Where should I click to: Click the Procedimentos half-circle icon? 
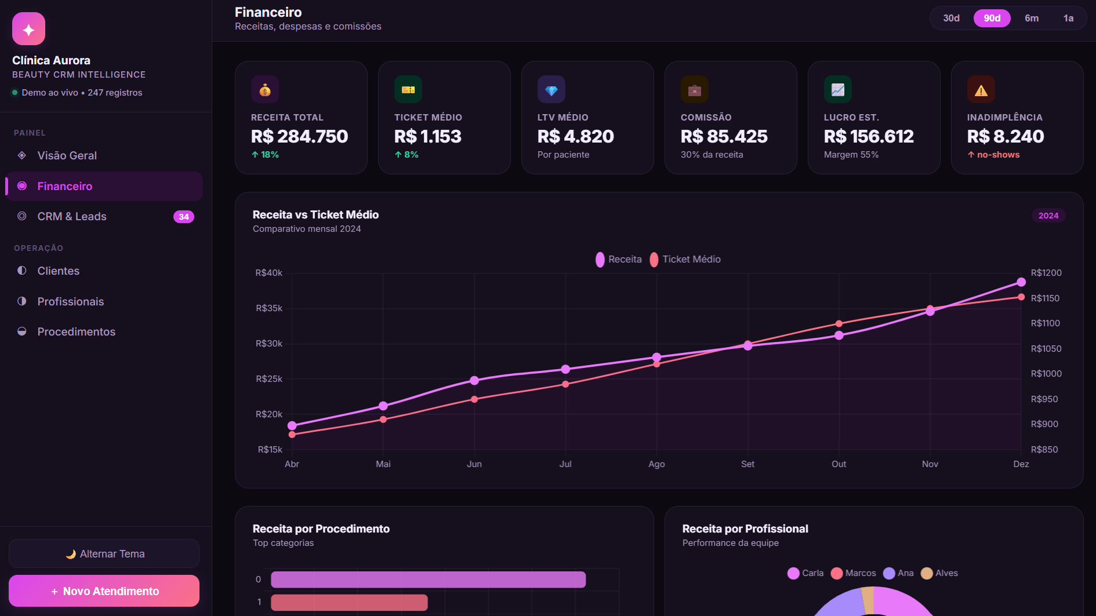click(22, 331)
